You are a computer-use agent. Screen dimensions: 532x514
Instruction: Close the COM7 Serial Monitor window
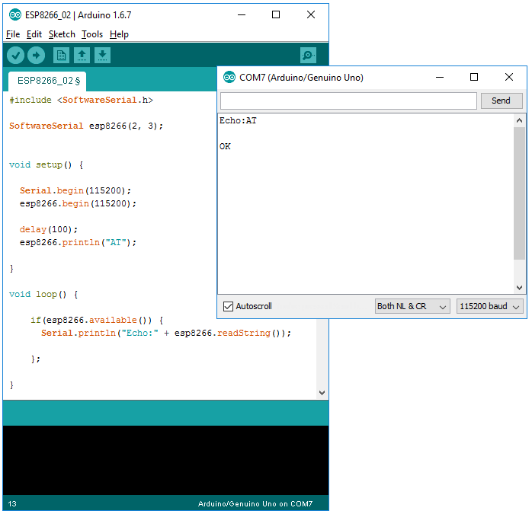tap(509, 78)
